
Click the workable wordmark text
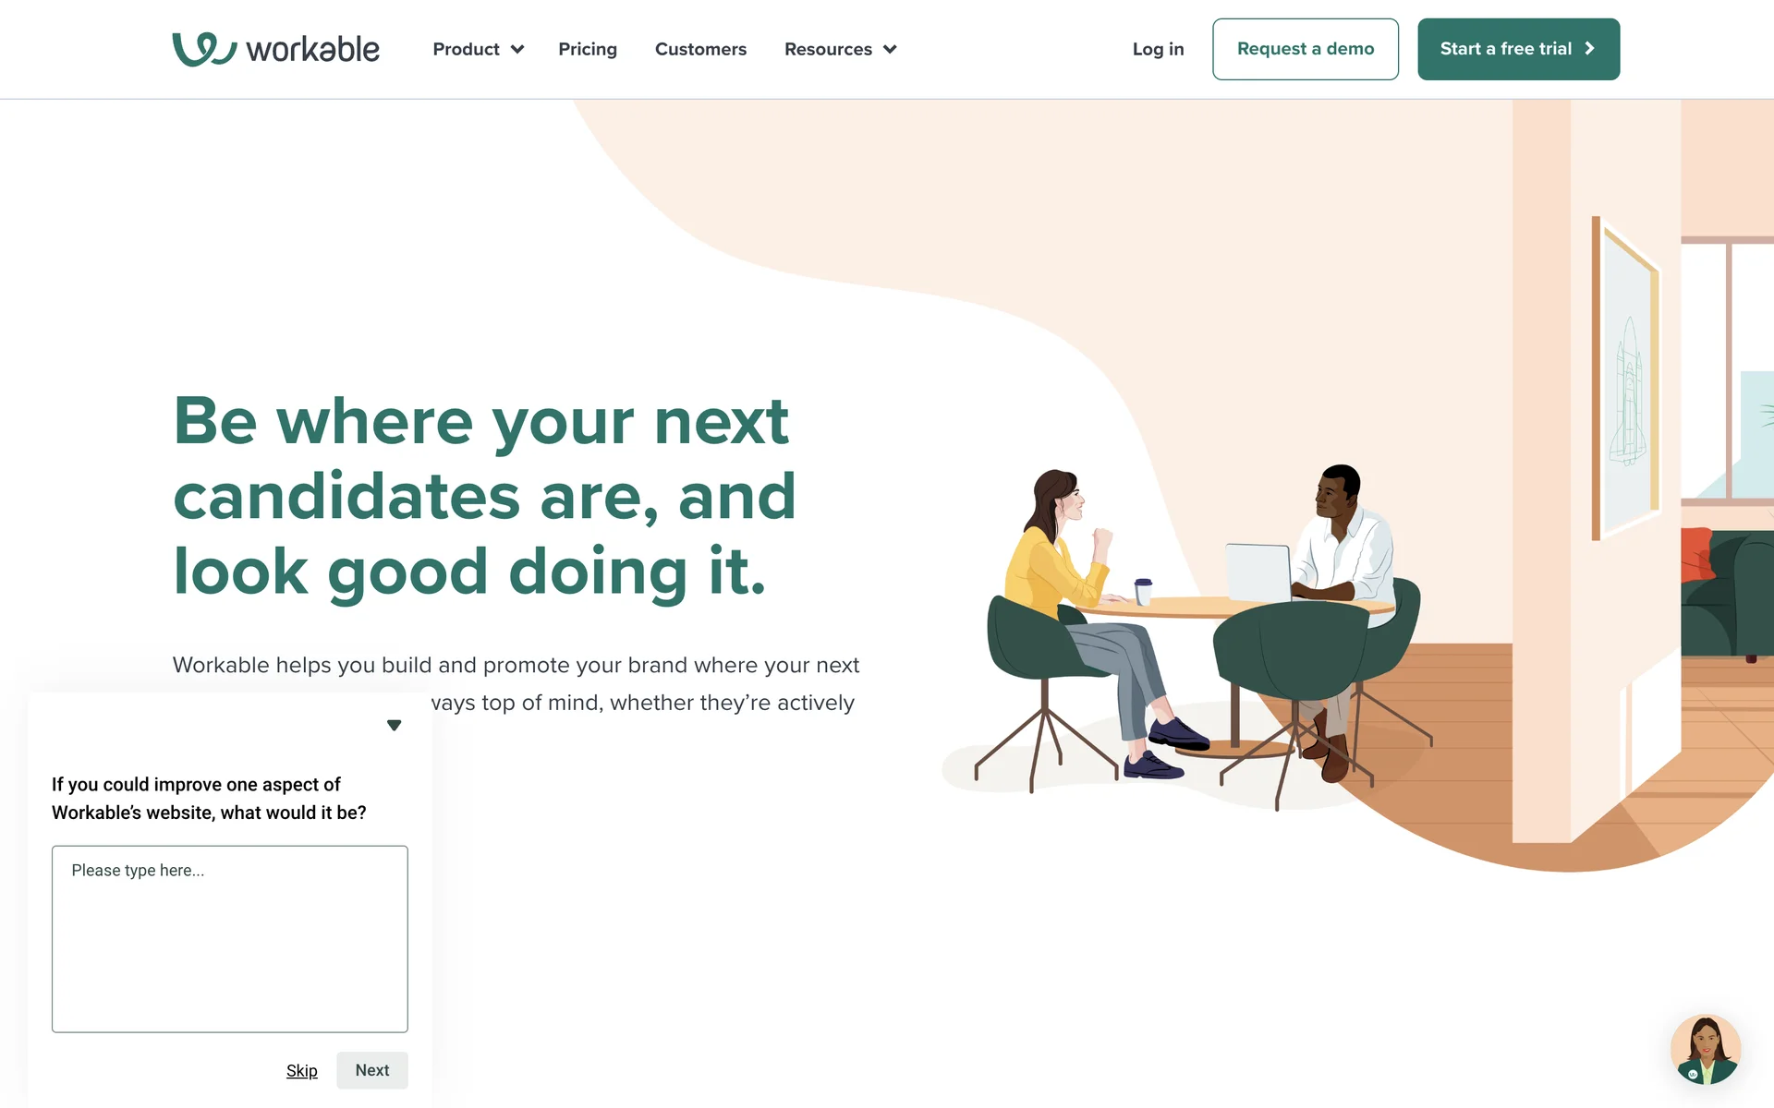[x=312, y=49]
